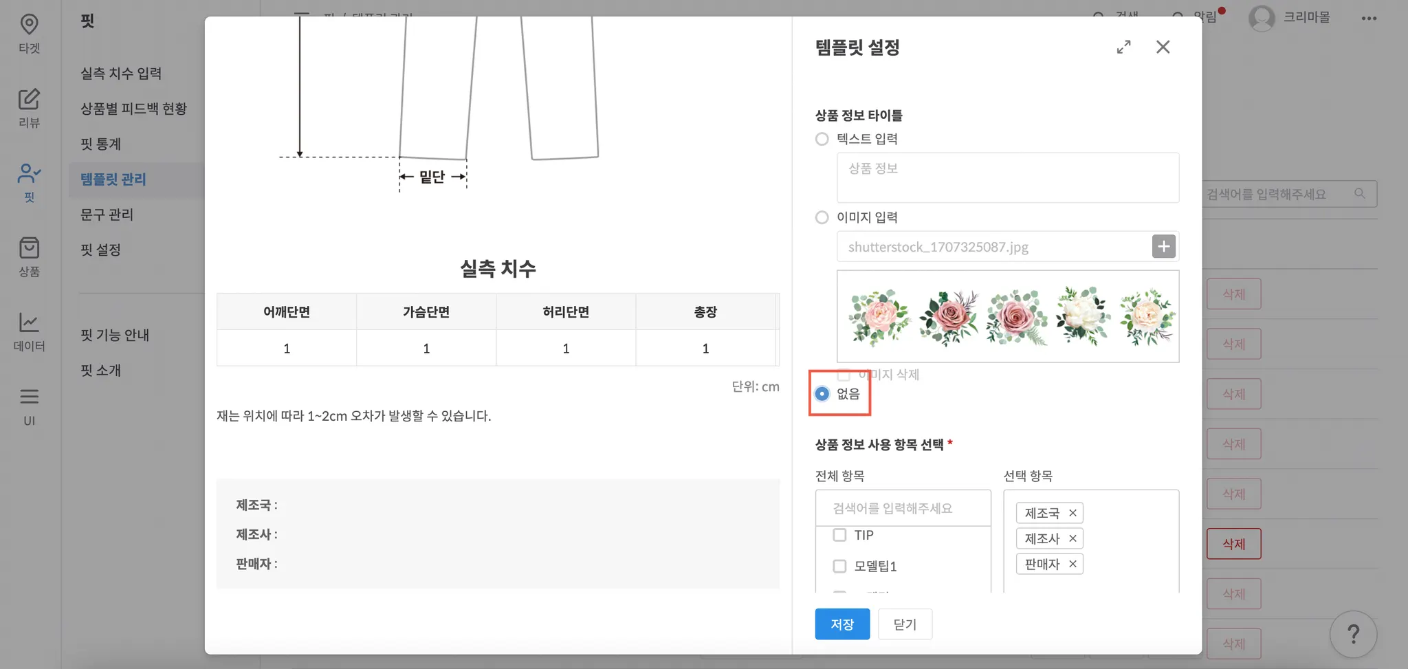This screenshot has width=1408, height=669.
Task: Select the 이미지 입력 radio option
Action: click(x=822, y=217)
